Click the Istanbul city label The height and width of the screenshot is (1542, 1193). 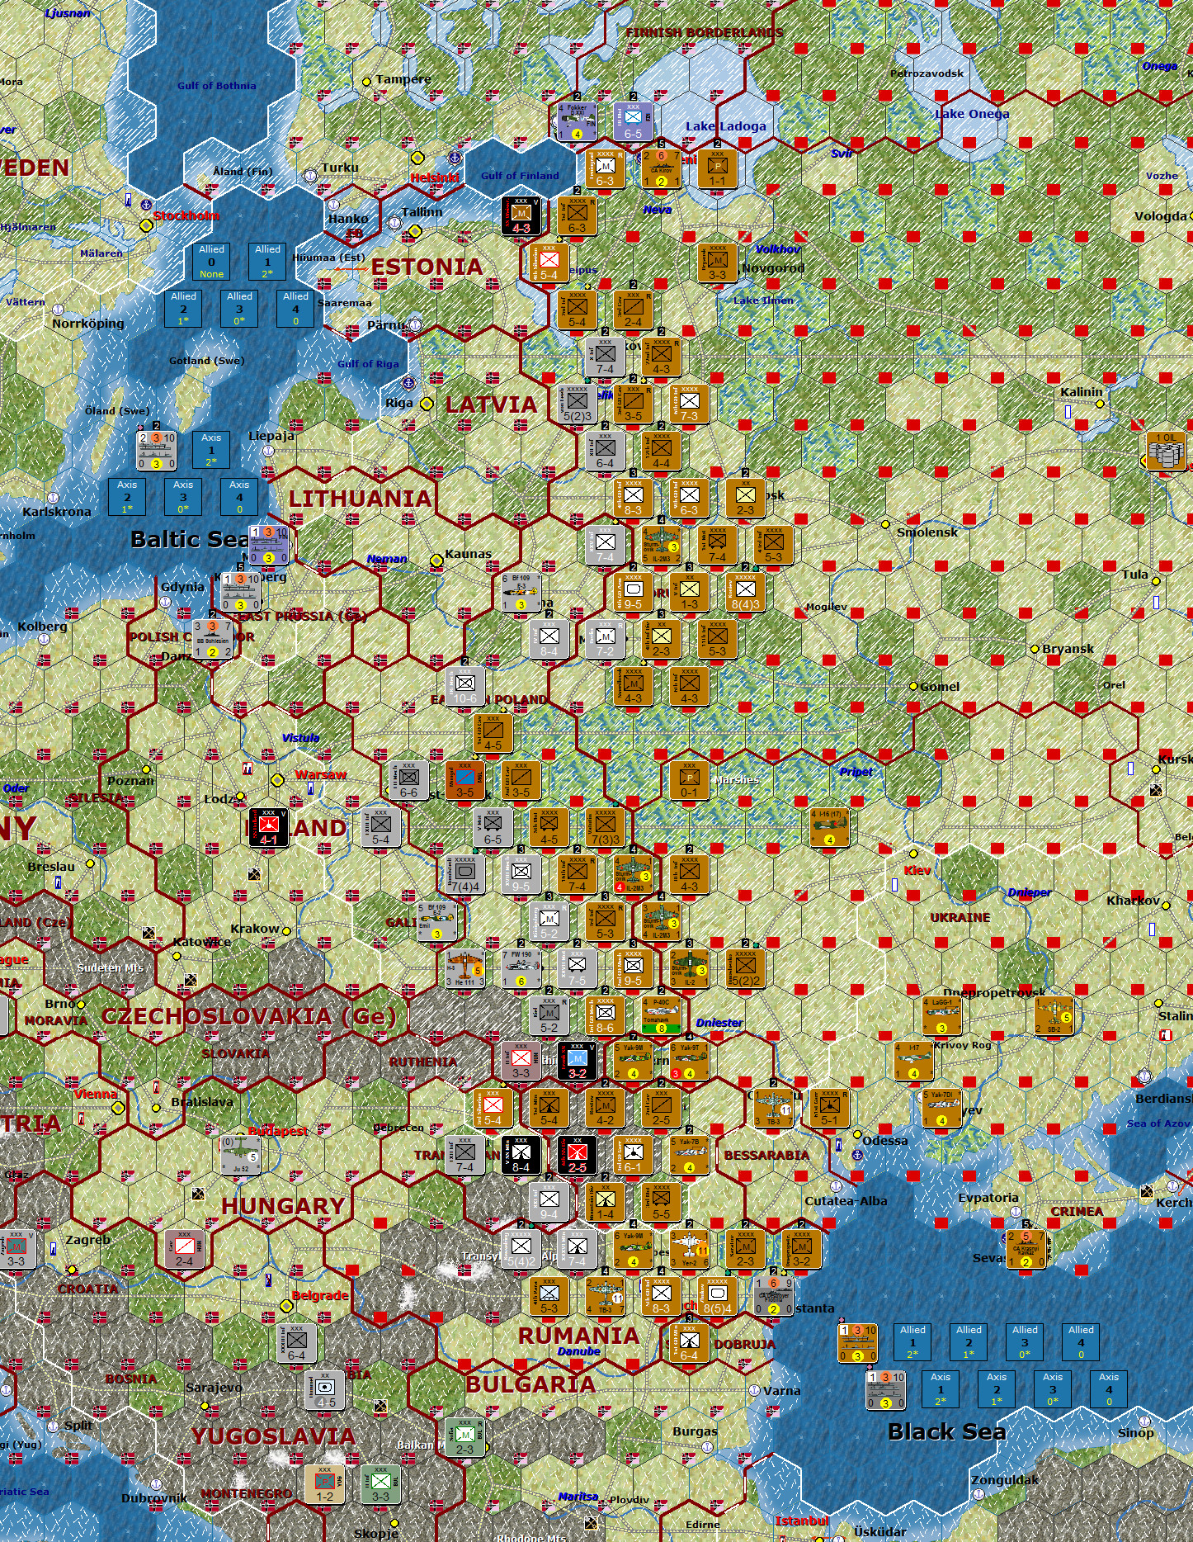(801, 1521)
